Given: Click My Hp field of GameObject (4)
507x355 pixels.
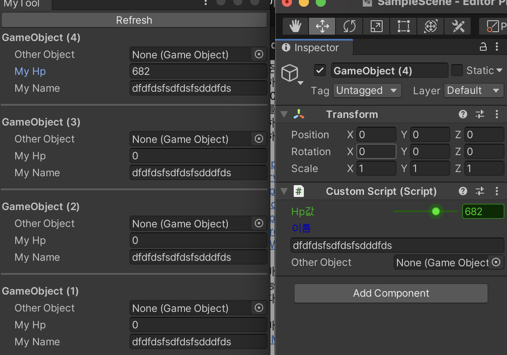Looking at the screenshot, I should [198, 71].
